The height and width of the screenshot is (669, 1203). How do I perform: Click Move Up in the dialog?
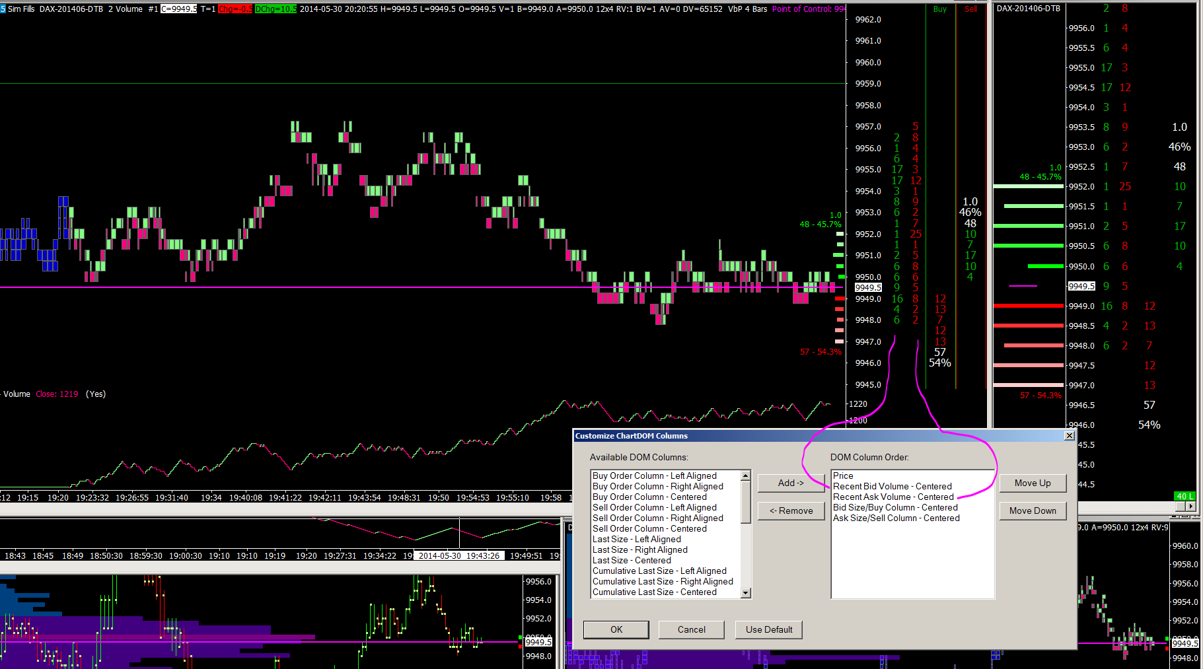1032,483
